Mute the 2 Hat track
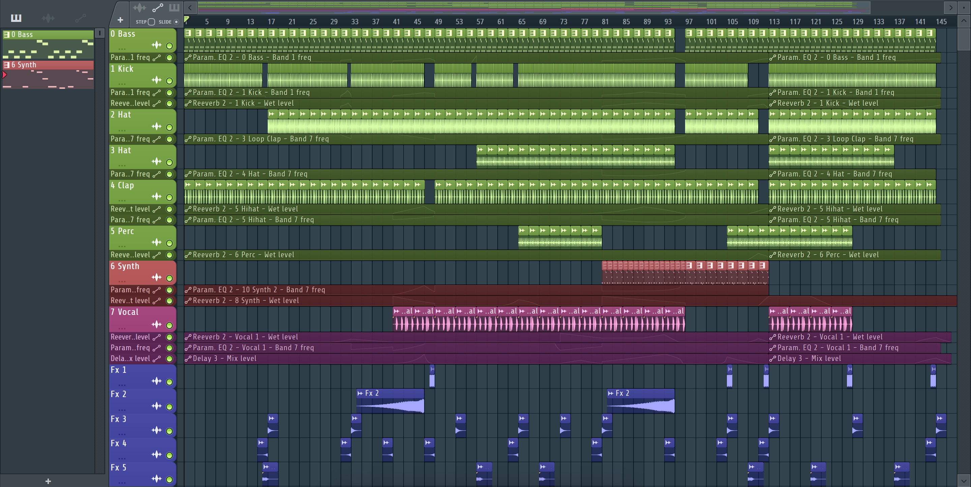971x487 pixels. [x=169, y=127]
